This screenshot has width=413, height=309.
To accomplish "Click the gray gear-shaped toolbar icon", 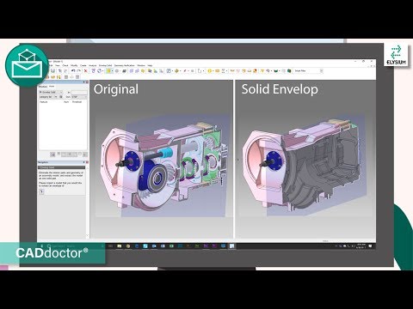I will 117,71.
